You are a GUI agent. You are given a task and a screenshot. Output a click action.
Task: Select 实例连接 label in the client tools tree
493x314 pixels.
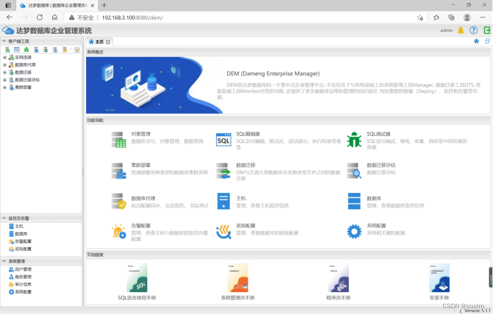coord(23,57)
